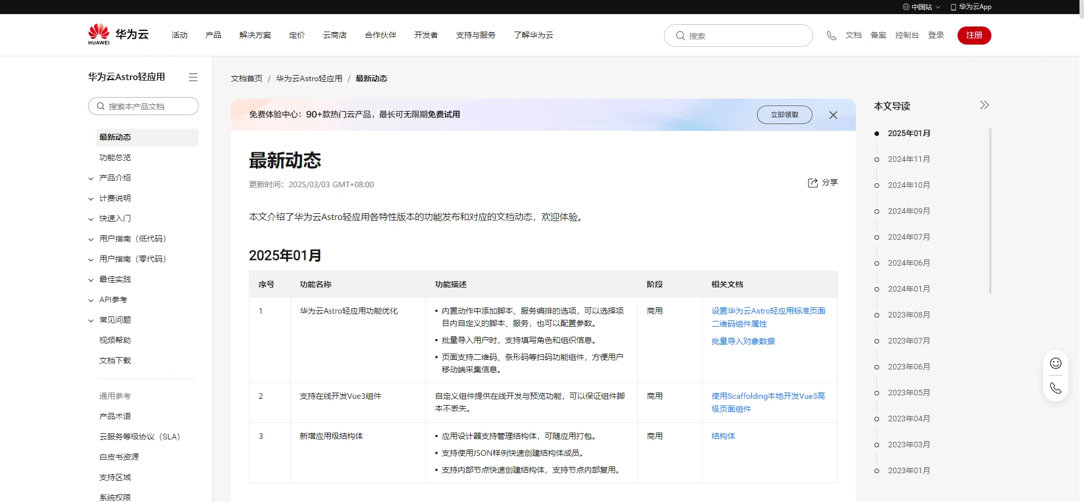Screen dimensions: 1084x502
Task: Open 批量导入对象数据 link
Action: [743, 341]
